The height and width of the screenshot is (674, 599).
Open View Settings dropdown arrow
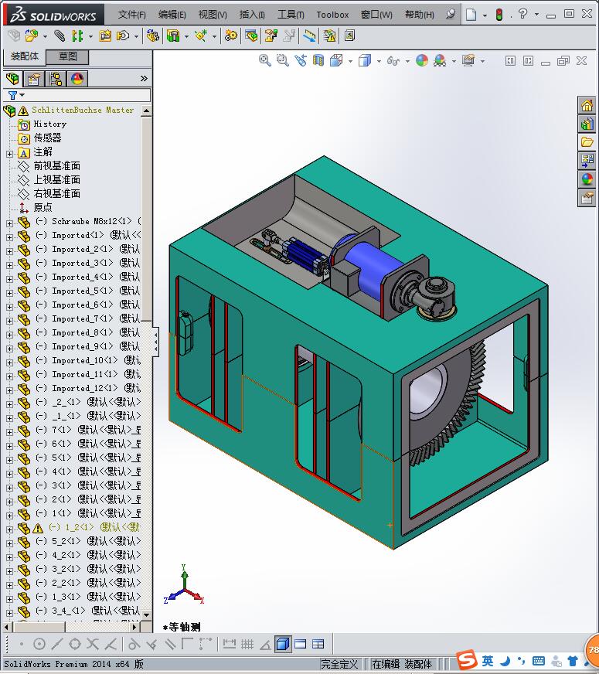click(482, 61)
